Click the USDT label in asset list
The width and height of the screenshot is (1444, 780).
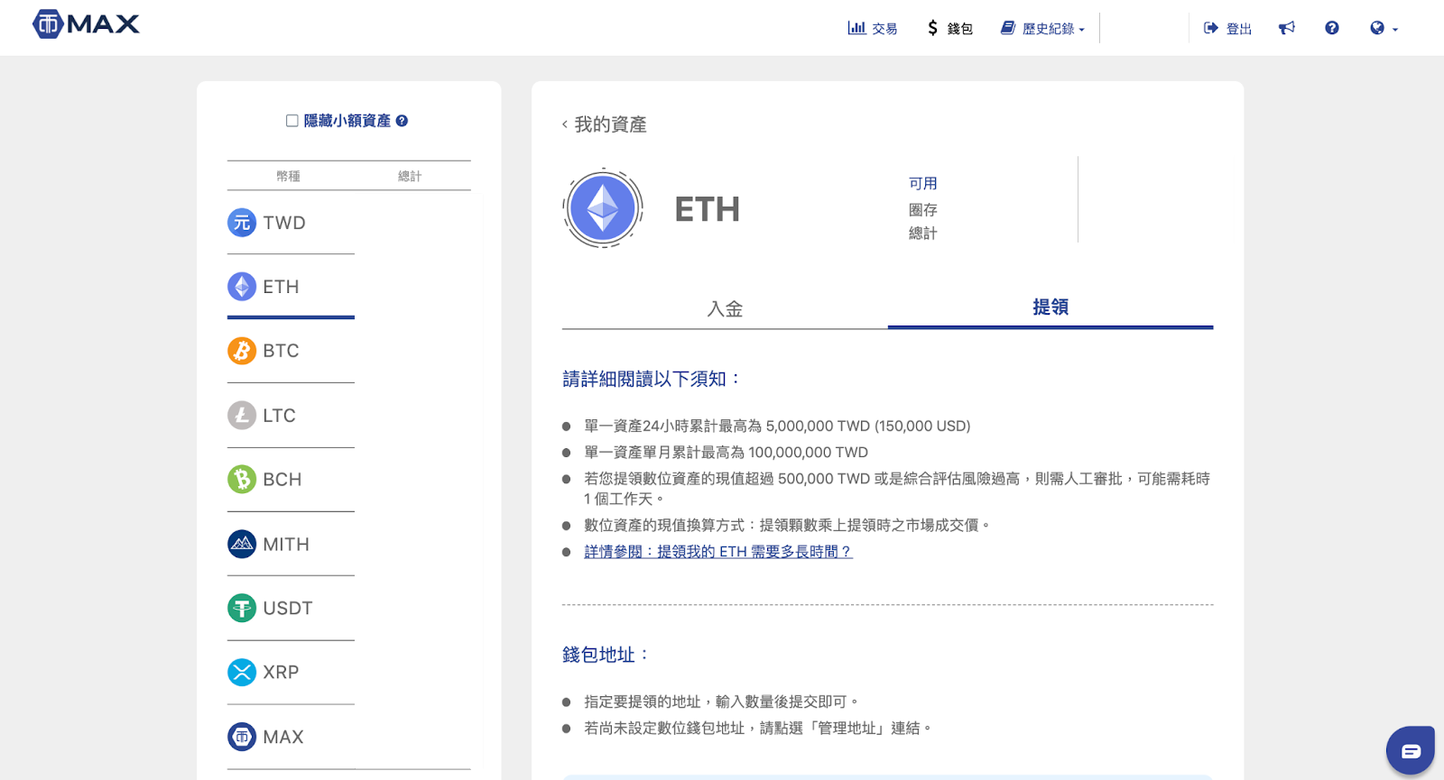[x=288, y=609]
